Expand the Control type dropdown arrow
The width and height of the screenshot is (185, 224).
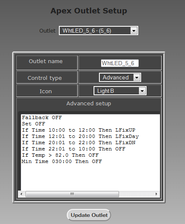137,78
